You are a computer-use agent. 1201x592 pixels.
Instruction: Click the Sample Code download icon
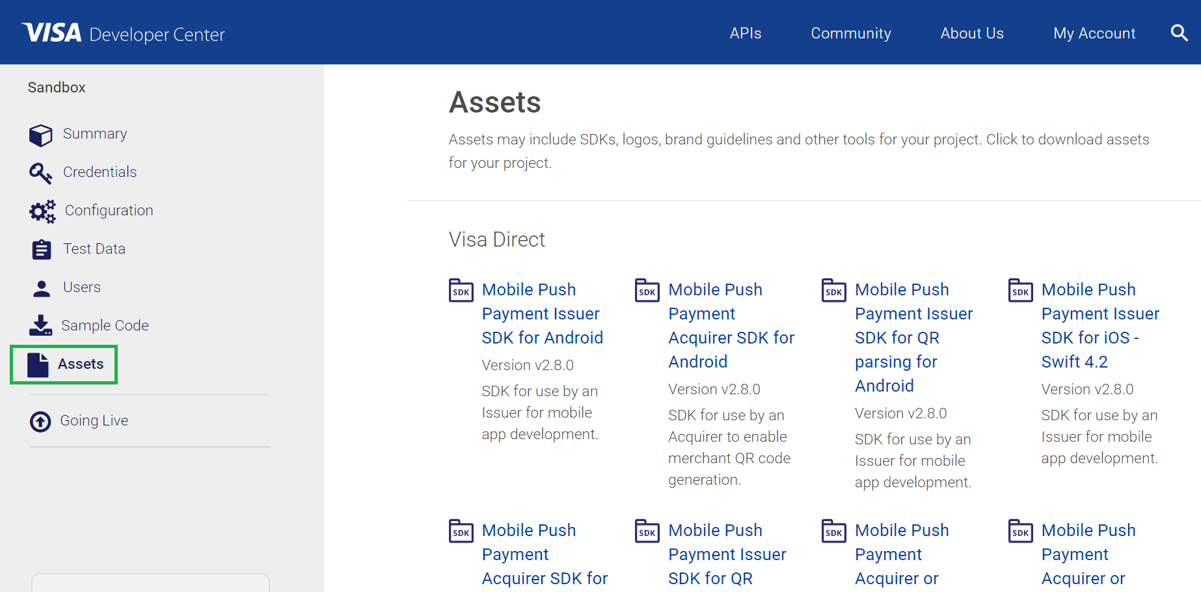coord(40,325)
